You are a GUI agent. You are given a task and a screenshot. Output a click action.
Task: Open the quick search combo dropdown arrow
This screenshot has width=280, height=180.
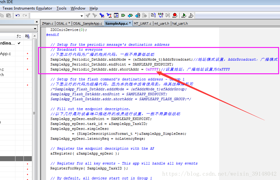coord(82,16)
